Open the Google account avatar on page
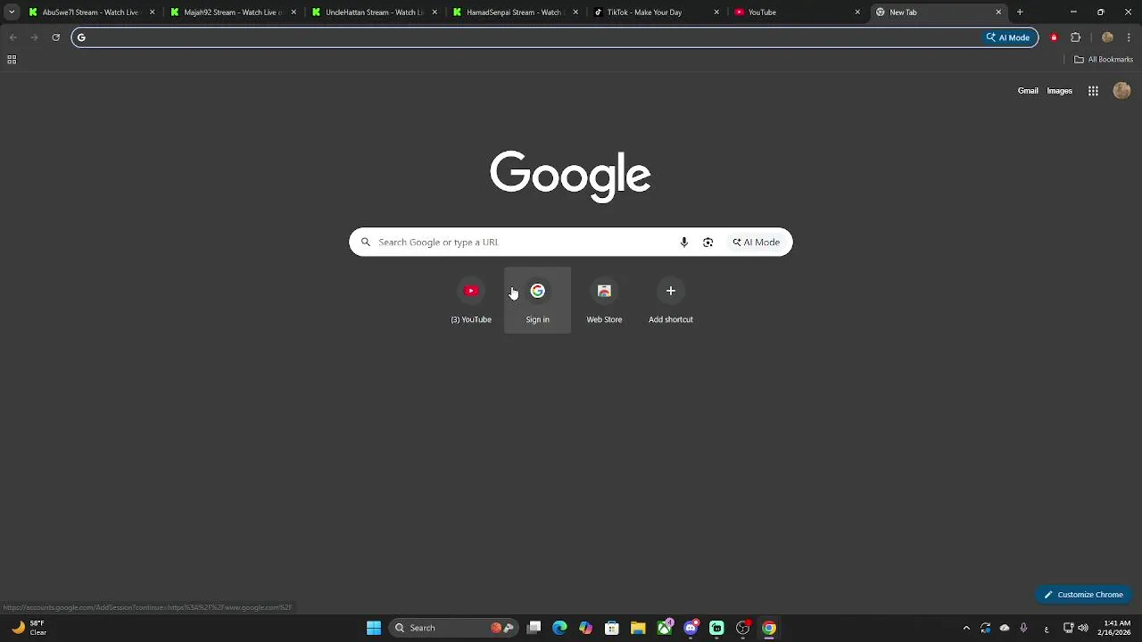The image size is (1142, 642). pyautogui.click(x=1122, y=91)
